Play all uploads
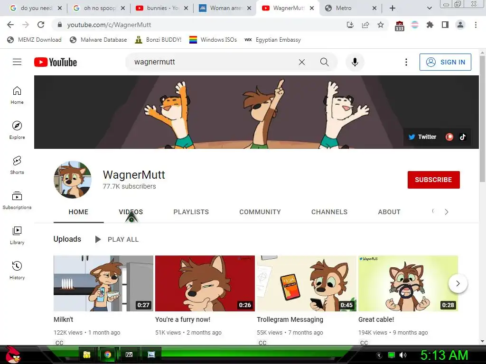 pyautogui.click(x=117, y=239)
